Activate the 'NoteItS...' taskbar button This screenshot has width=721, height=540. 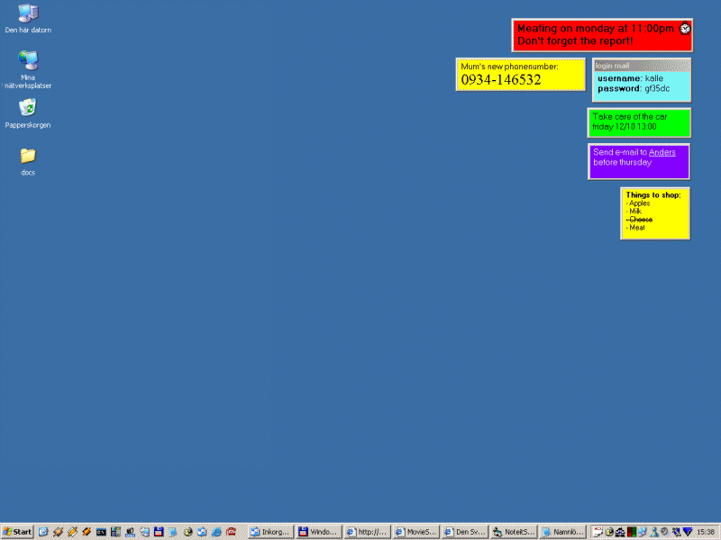click(514, 532)
